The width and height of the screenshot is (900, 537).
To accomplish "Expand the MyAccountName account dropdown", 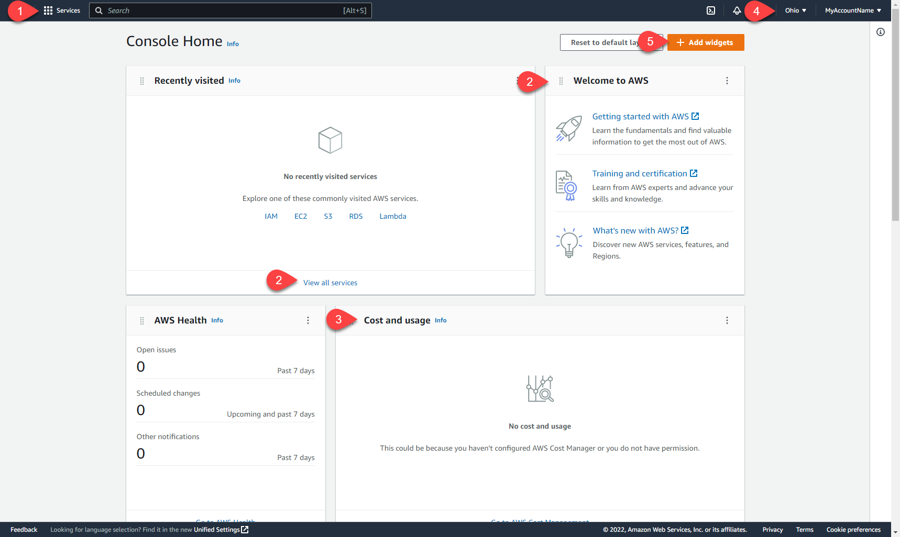I will (x=852, y=10).
